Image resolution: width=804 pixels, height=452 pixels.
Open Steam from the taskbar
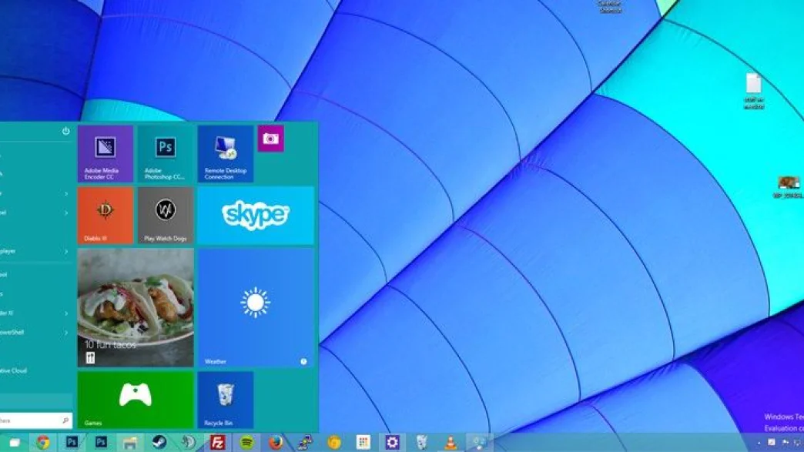coord(159,442)
